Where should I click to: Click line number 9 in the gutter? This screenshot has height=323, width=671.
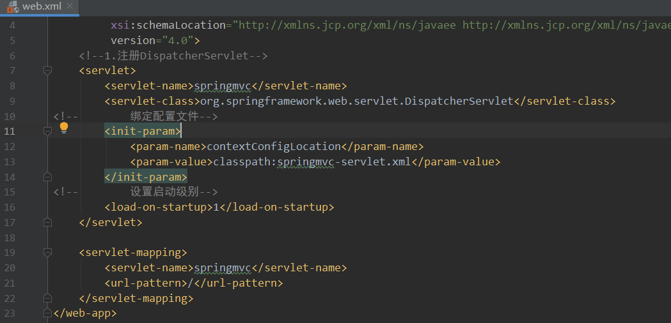[12, 101]
